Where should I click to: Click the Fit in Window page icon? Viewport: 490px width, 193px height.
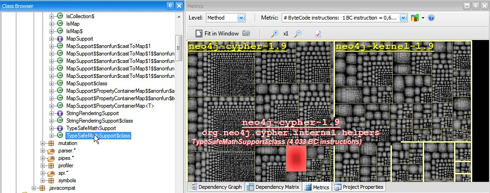click(199, 34)
